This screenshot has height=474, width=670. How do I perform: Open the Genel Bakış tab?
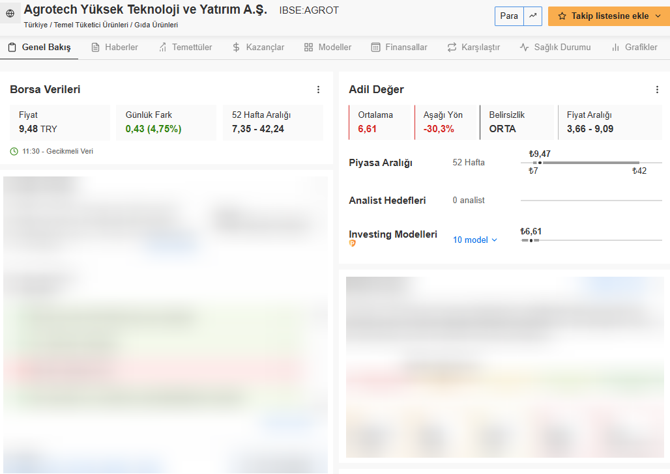point(40,48)
